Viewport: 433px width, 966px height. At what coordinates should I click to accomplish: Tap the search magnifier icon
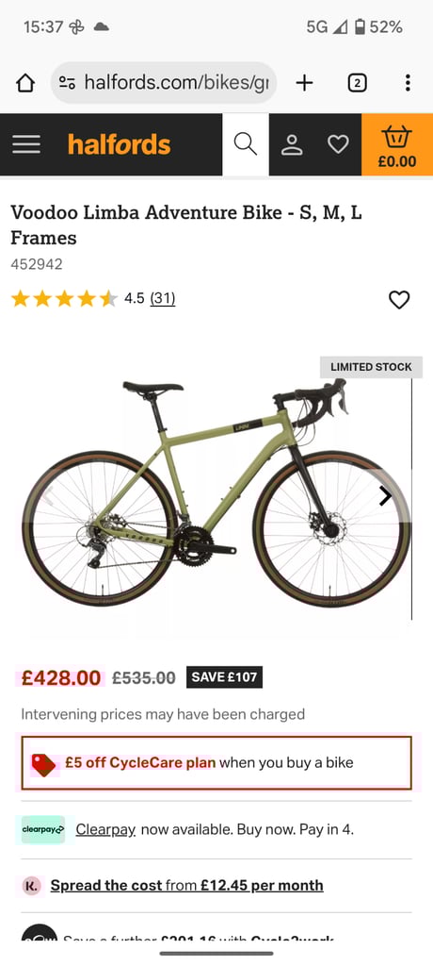tap(246, 144)
